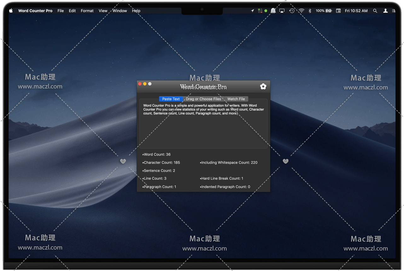Click the date and time clock

coord(356,11)
